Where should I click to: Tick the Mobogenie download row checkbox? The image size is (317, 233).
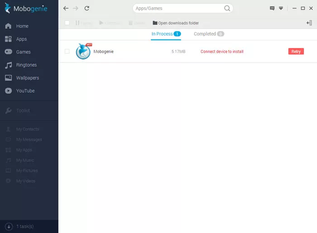67,51
